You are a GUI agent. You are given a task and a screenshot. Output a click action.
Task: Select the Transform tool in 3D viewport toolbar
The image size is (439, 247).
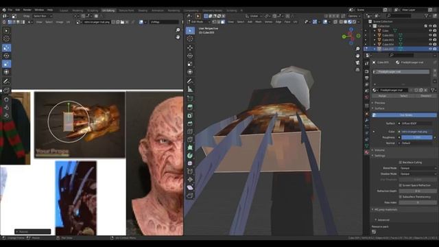(190, 72)
